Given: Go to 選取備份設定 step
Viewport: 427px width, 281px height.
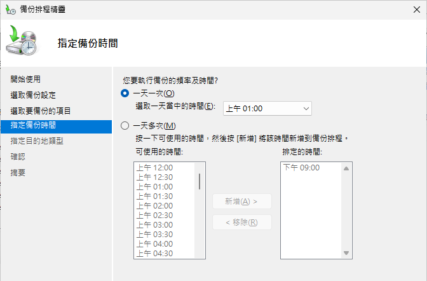Looking at the screenshot, I should (x=33, y=95).
